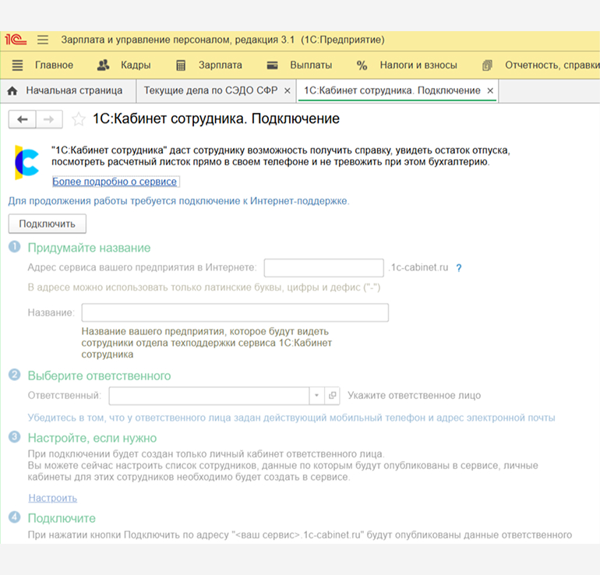This screenshot has height=575, width=600.
Task: Click the Укажите ответственное лицо hint text
Action: pyautogui.click(x=414, y=396)
